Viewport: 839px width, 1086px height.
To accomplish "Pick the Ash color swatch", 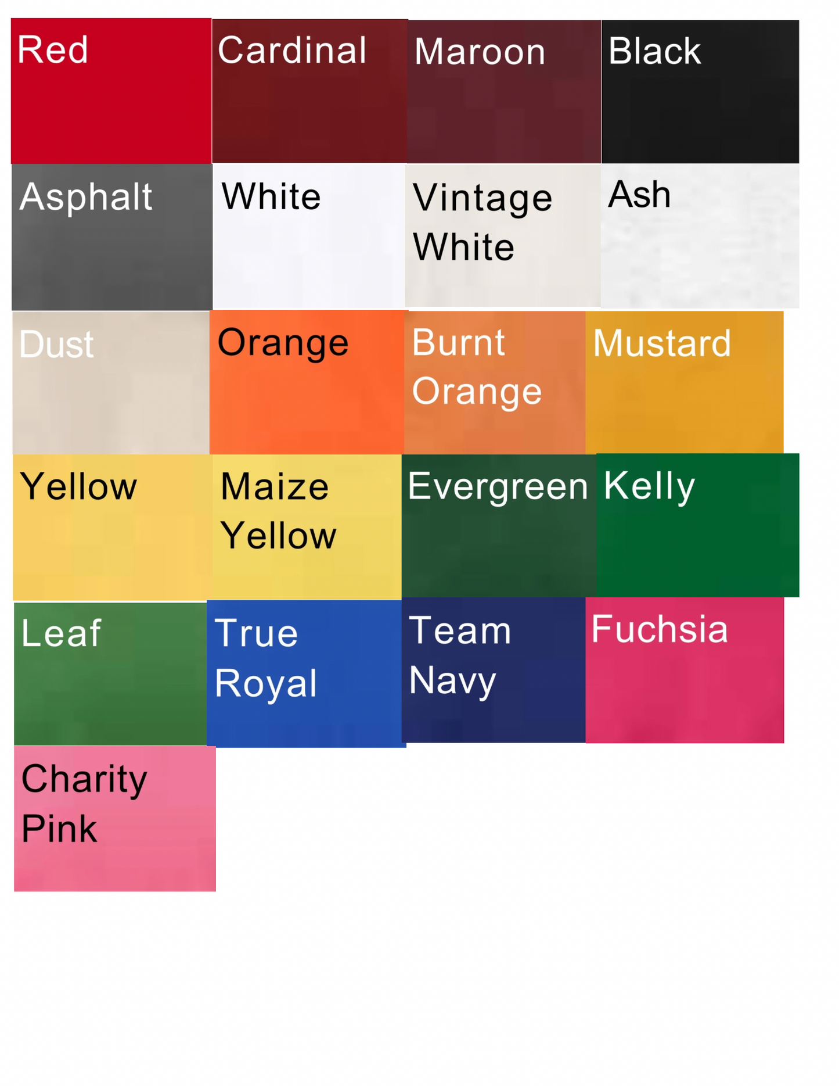I will pos(700,236).
